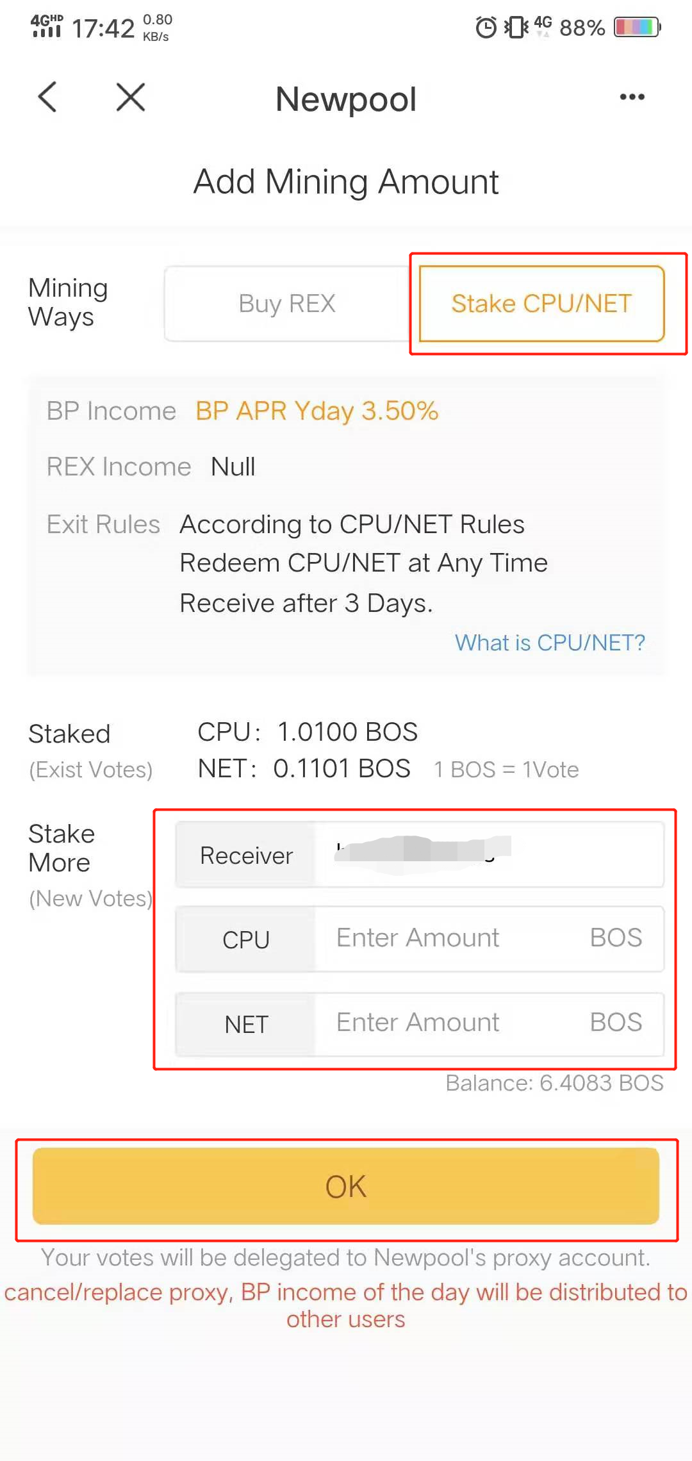Viewport: 692px width, 1461px height.
Task: Tap the Newpool page title
Action: [x=346, y=99]
